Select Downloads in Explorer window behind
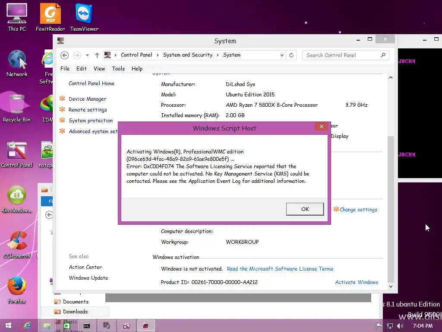442x332 pixels. (75, 311)
